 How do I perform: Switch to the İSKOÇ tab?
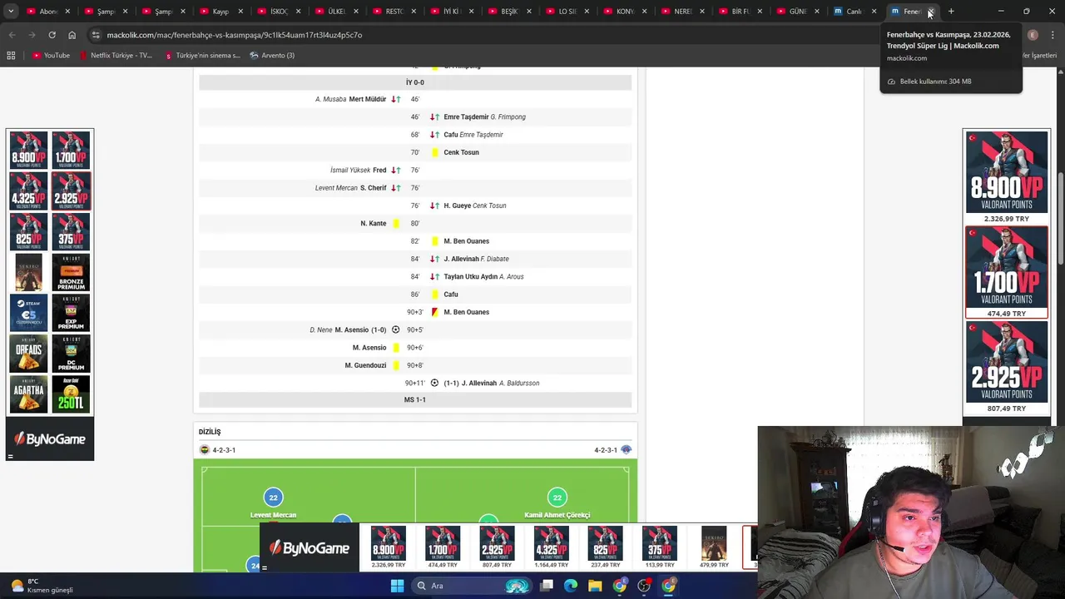pyautogui.click(x=279, y=12)
